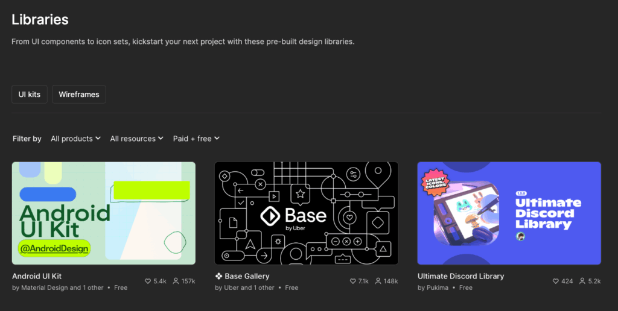This screenshot has height=311, width=618.
Task: Click users icon on Android UI Kit
Action: (x=176, y=281)
